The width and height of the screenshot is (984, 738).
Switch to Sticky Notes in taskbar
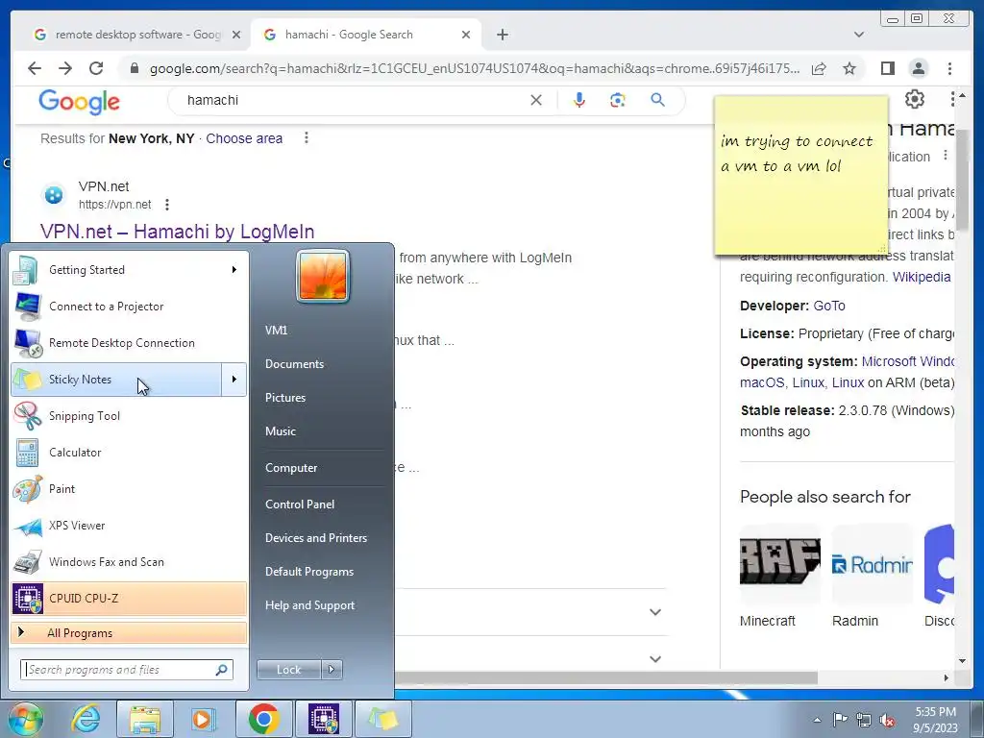pyautogui.click(x=383, y=719)
